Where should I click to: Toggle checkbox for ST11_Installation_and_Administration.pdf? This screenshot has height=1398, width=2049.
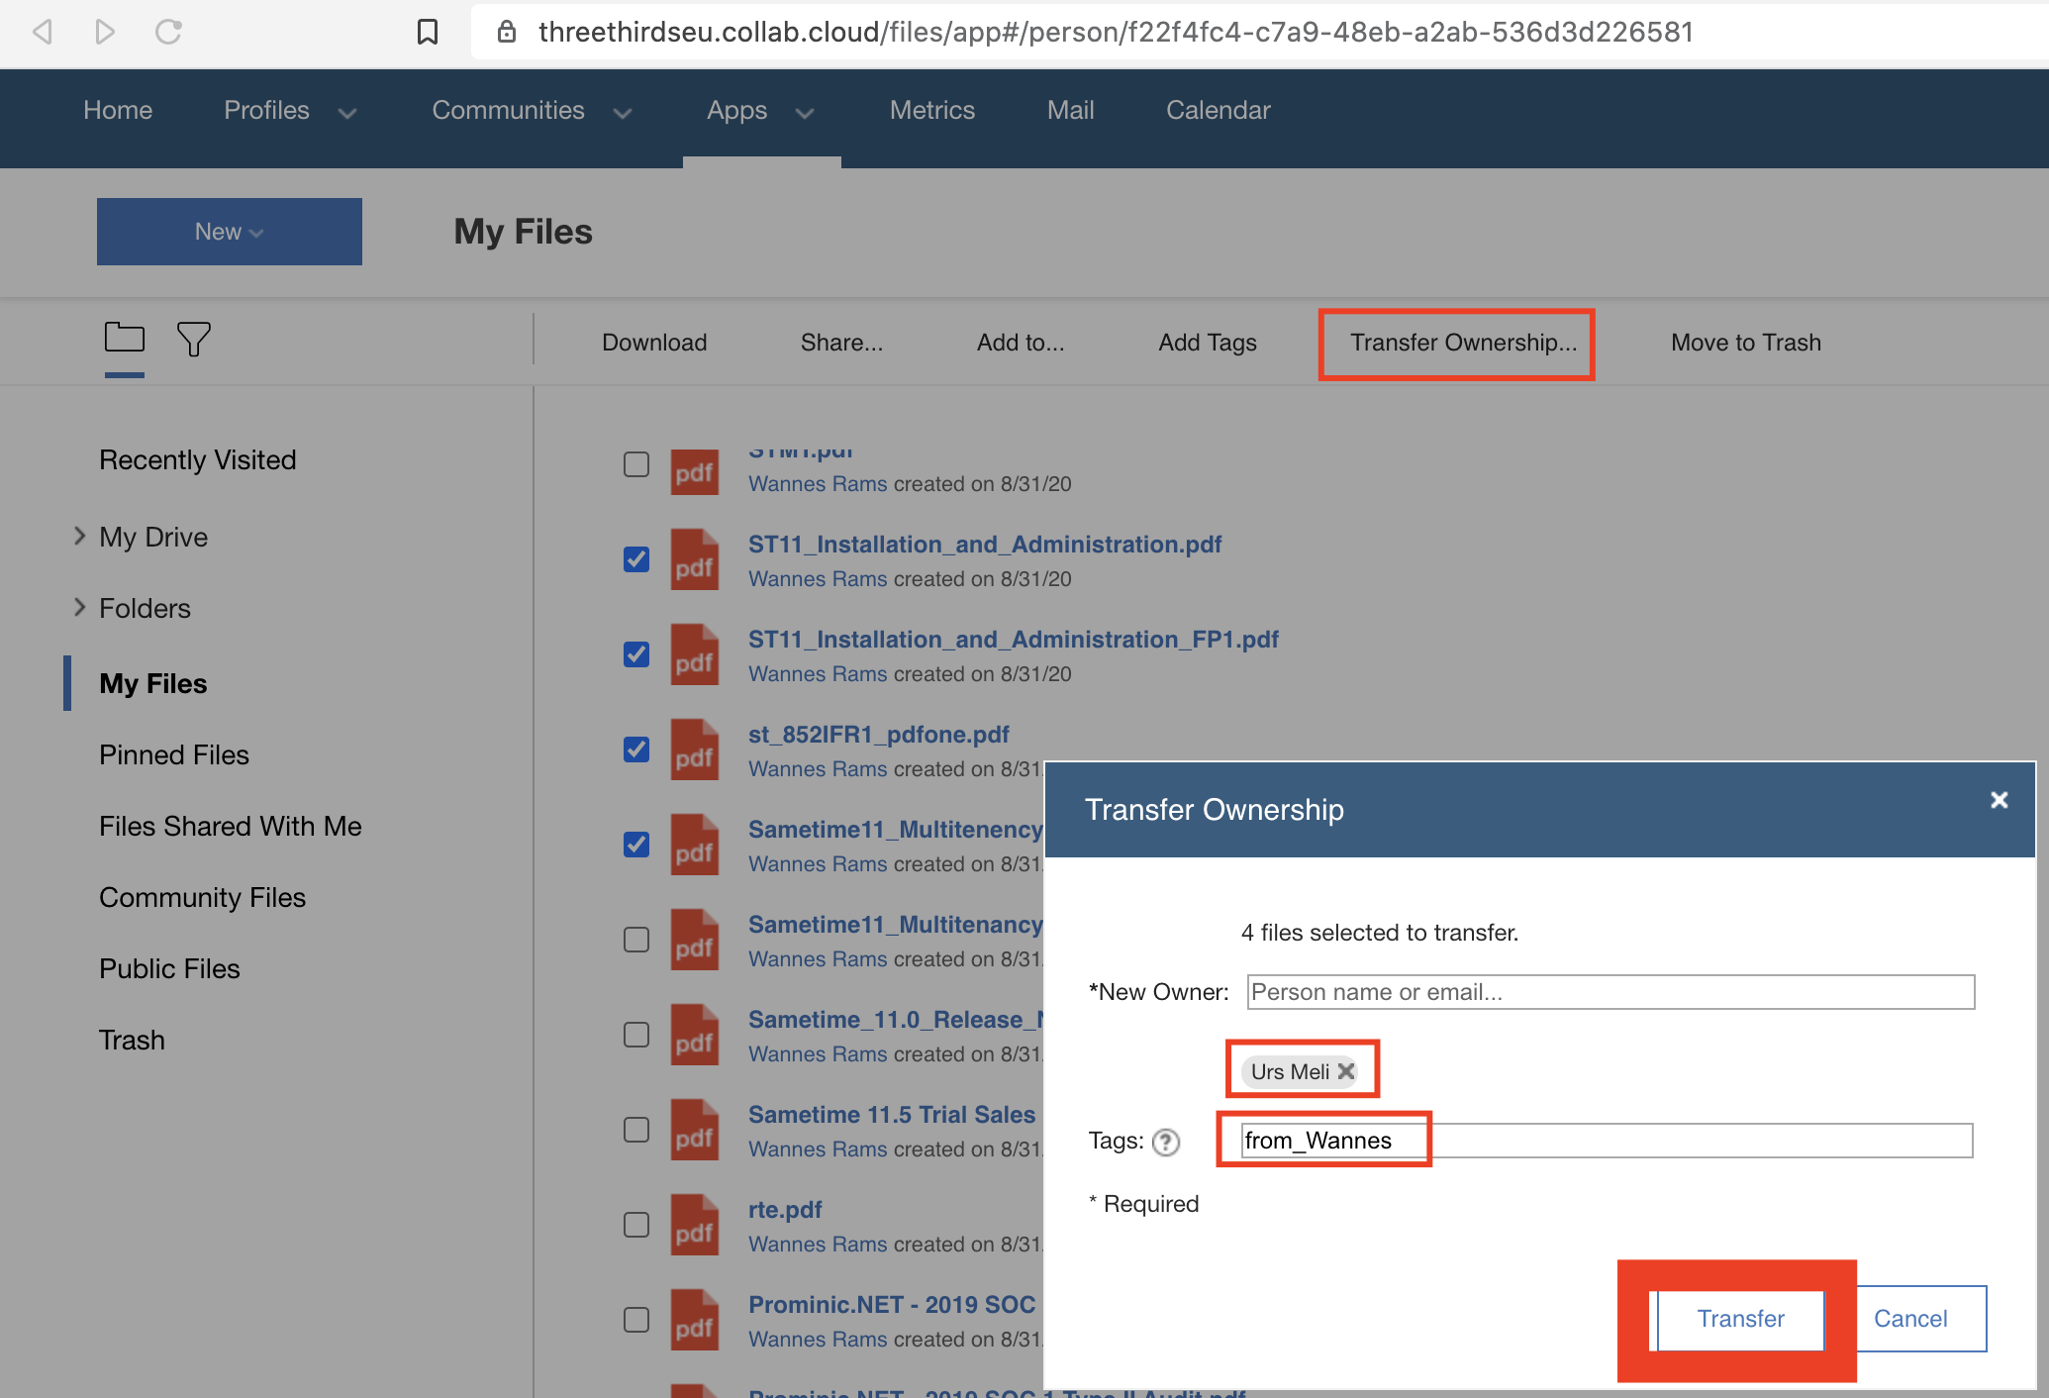[x=635, y=557]
